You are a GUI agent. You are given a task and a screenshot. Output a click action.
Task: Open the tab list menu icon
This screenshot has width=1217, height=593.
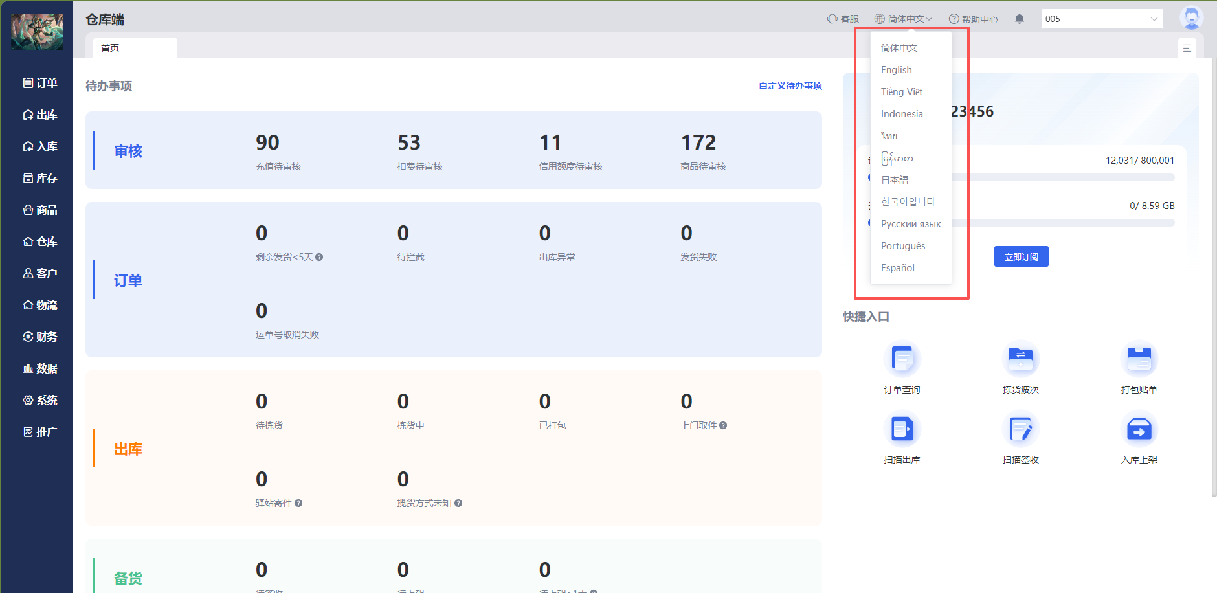point(1187,48)
